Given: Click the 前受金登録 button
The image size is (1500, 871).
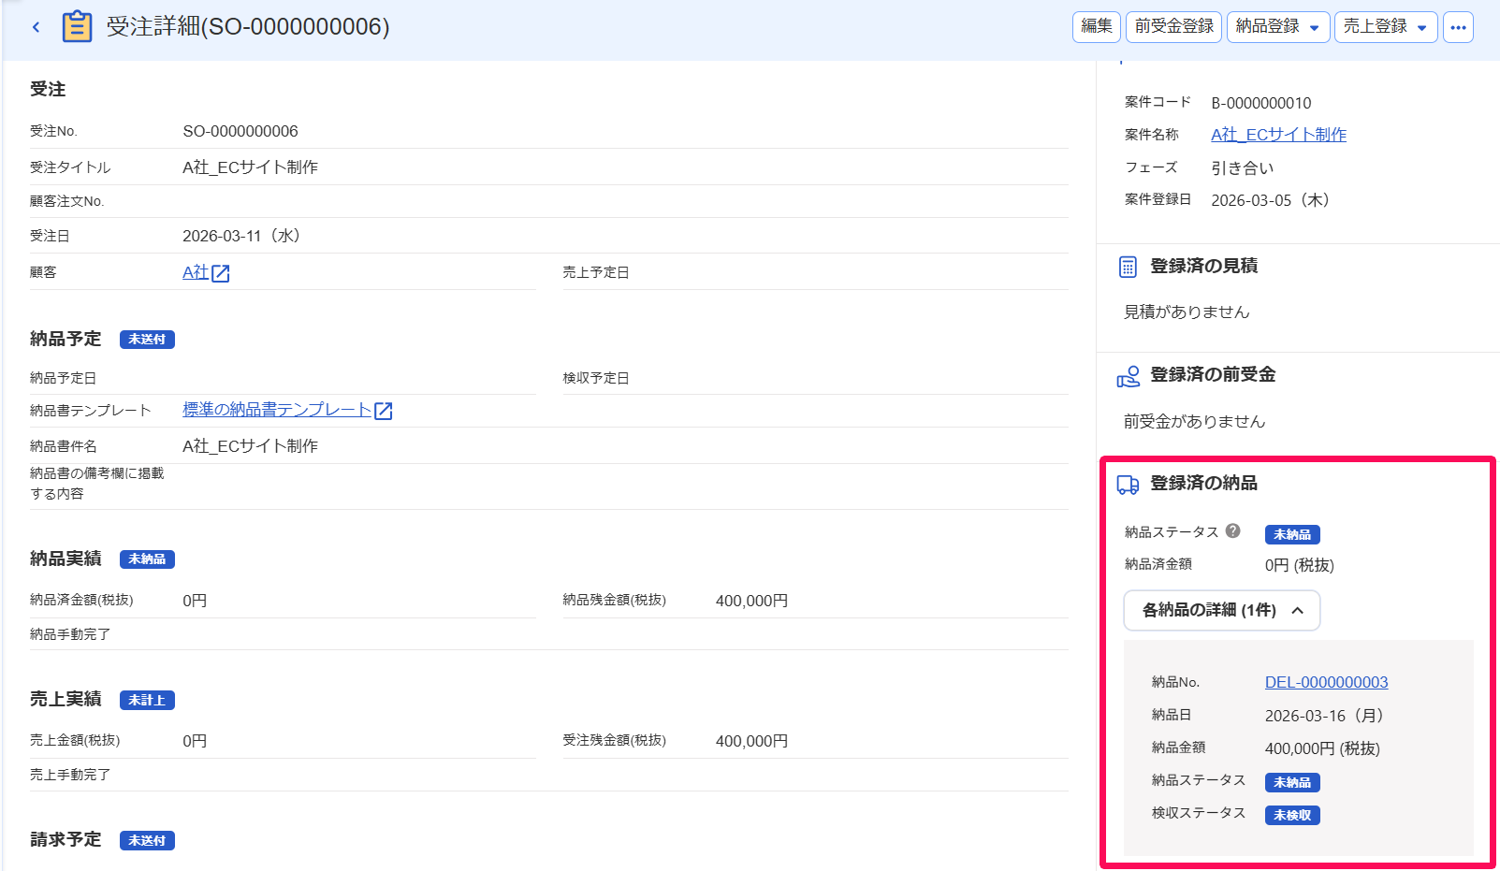Looking at the screenshot, I should pyautogui.click(x=1173, y=27).
